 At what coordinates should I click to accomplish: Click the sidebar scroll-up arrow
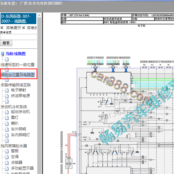pyautogui.click(x=39, y=15)
